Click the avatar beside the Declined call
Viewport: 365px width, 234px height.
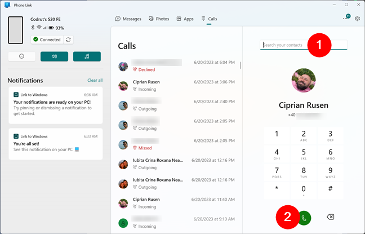(x=123, y=67)
